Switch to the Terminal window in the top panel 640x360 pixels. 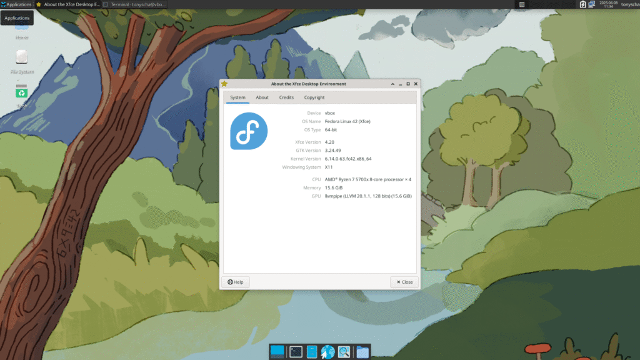(x=135, y=4)
